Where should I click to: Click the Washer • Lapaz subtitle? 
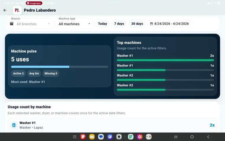coord(31,127)
